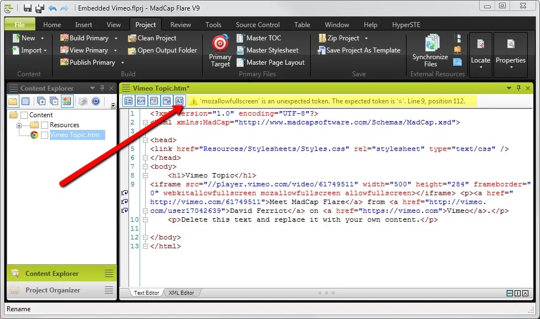
Task: Click the Primary Target bullseye icon
Action: [220, 43]
